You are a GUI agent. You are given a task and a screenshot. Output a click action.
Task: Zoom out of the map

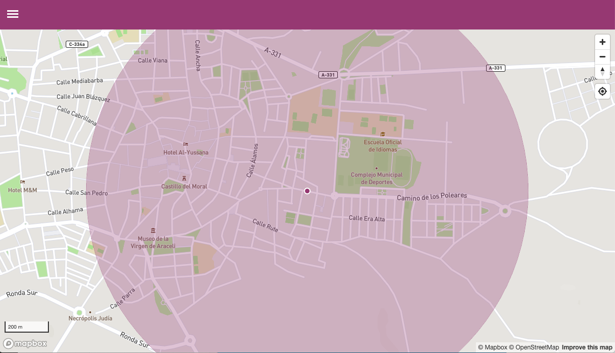pos(602,56)
